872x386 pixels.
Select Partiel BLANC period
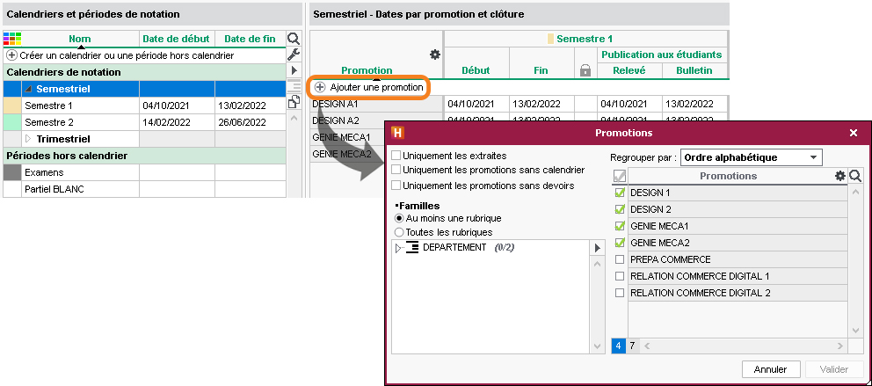click(x=144, y=189)
